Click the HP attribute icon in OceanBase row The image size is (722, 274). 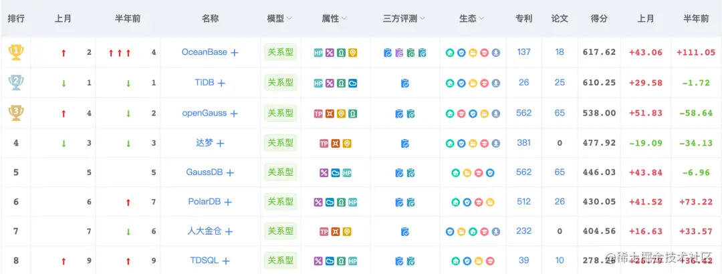[x=318, y=53]
